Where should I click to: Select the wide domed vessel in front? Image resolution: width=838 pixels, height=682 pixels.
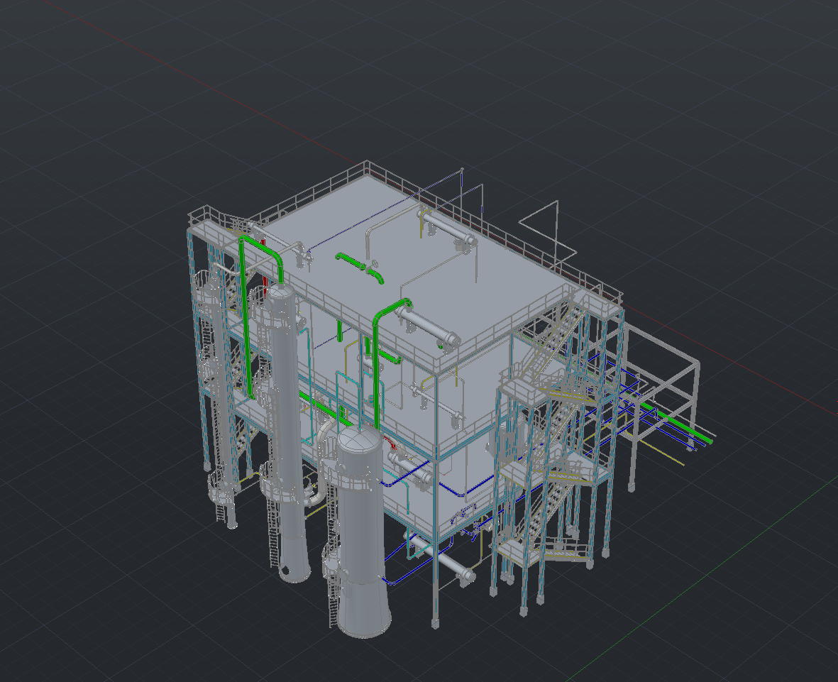coord(362,529)
